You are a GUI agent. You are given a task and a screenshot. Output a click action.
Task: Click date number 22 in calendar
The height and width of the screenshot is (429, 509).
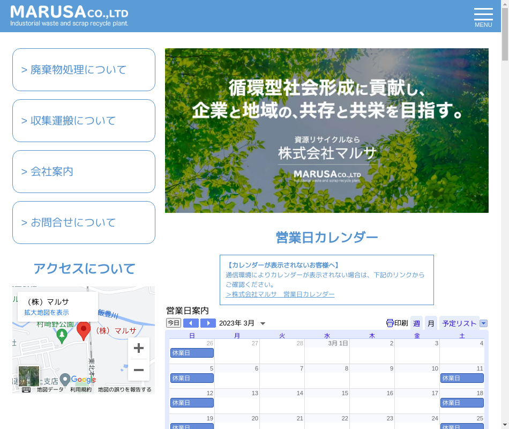[345, 418]
